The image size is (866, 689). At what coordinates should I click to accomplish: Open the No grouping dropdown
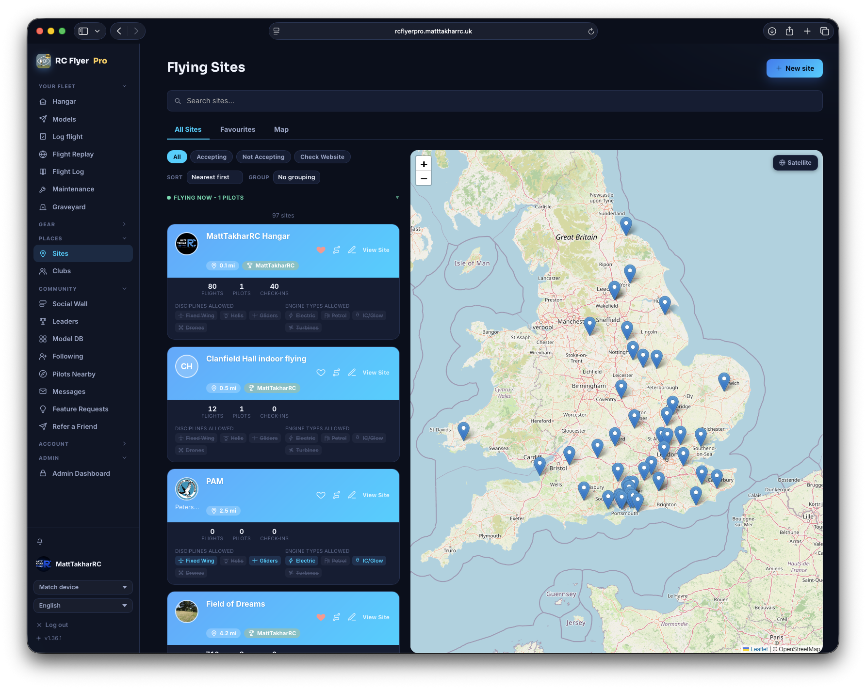[296, 177]
